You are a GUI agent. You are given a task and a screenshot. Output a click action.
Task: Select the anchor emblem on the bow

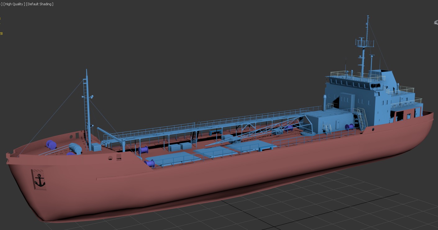click(39, 180)
